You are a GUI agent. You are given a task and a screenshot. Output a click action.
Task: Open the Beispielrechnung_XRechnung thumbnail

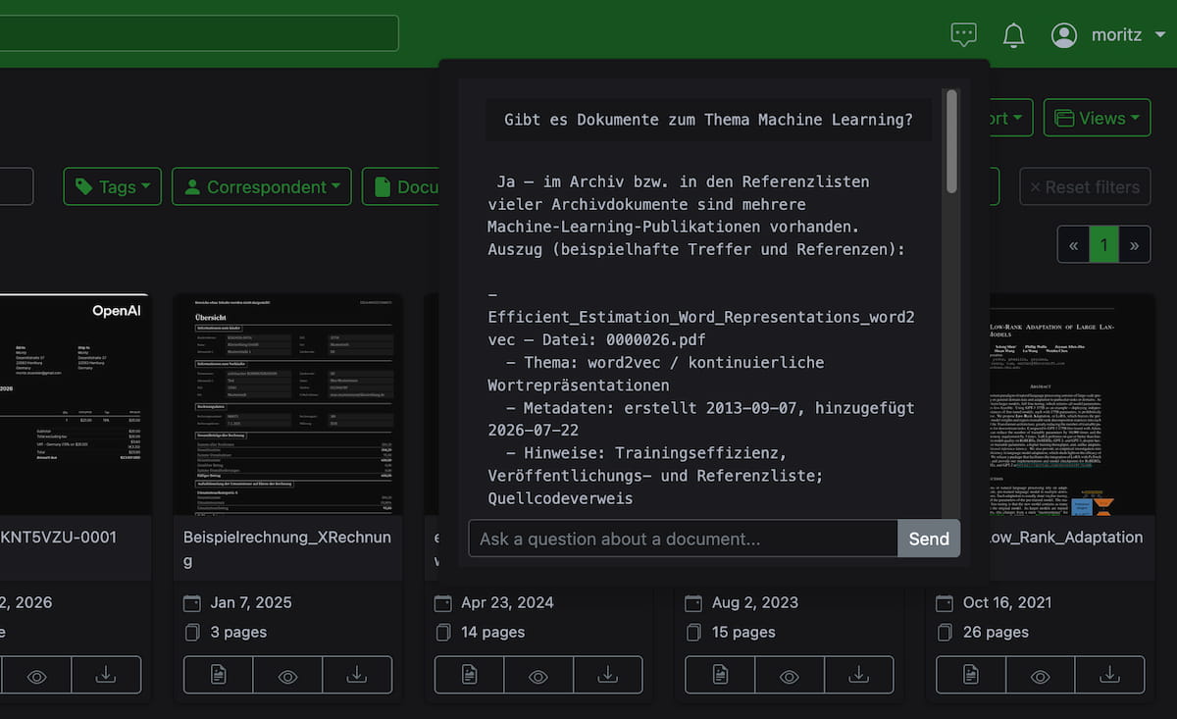(288, 404)
